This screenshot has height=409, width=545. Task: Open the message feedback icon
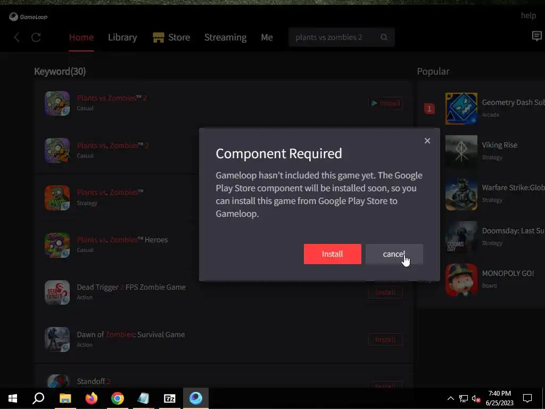pos(536,36)
